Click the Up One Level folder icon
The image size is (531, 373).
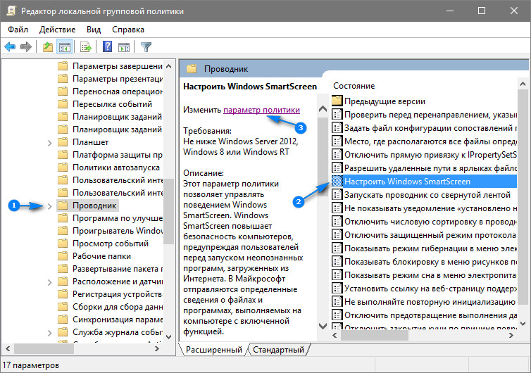[x=47, y=47]
